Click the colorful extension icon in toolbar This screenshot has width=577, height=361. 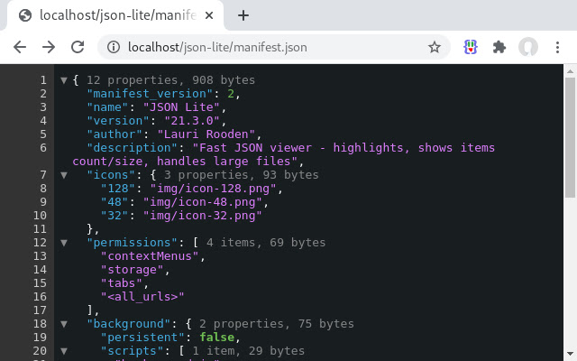tap(471, 47)
